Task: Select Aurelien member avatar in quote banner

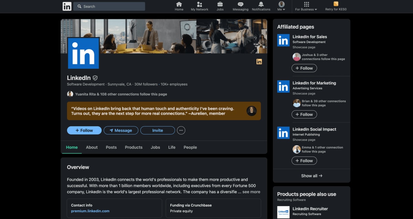Action: coord(252,111)
